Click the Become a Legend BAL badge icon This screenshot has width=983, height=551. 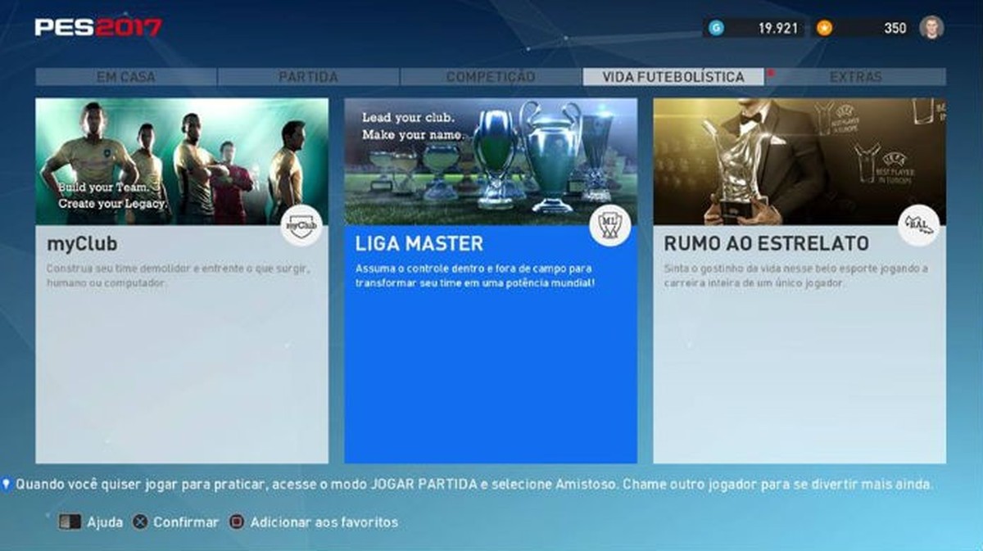pyautogui.click(x=918, y=224)
